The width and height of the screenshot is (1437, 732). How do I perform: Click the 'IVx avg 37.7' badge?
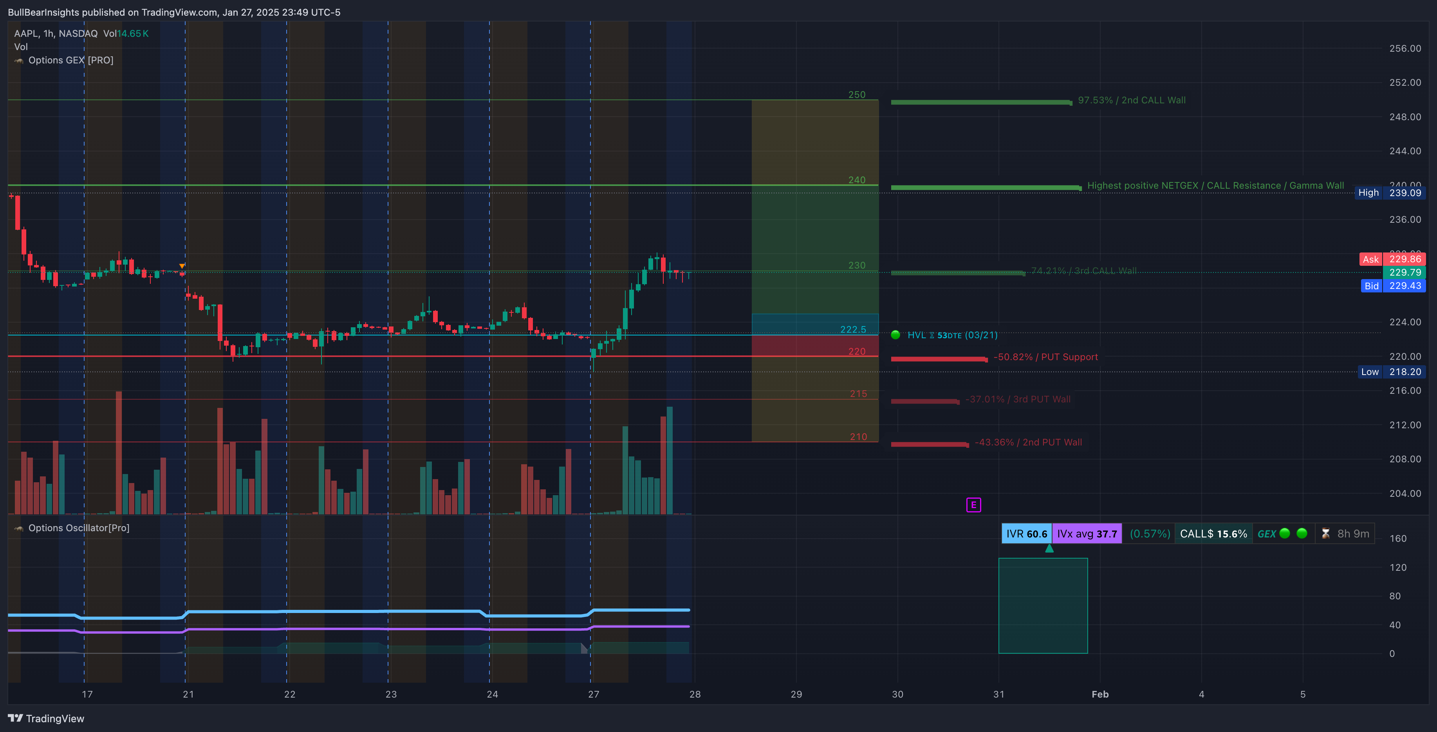(x=1087, y=534)
